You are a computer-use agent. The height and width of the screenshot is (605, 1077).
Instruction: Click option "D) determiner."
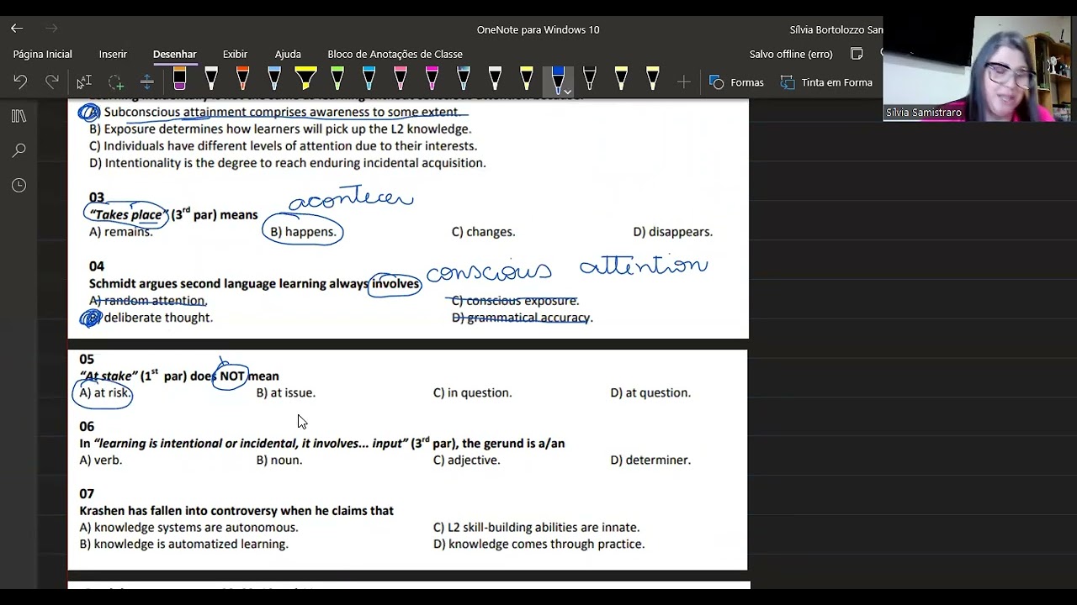(x=650, y=460)
